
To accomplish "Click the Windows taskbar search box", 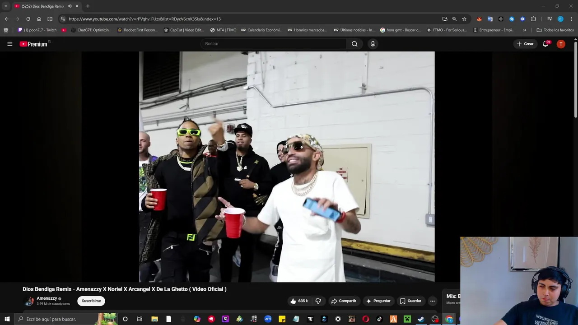I will [65, 319].
